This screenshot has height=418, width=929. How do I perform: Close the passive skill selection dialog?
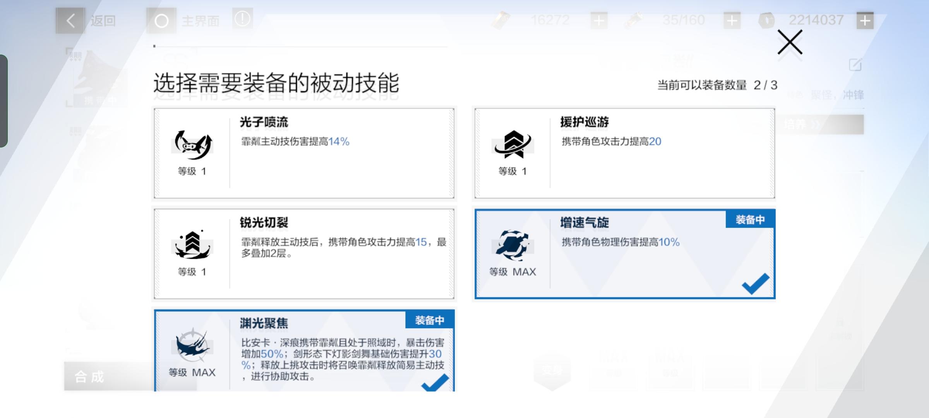point(790,43)
